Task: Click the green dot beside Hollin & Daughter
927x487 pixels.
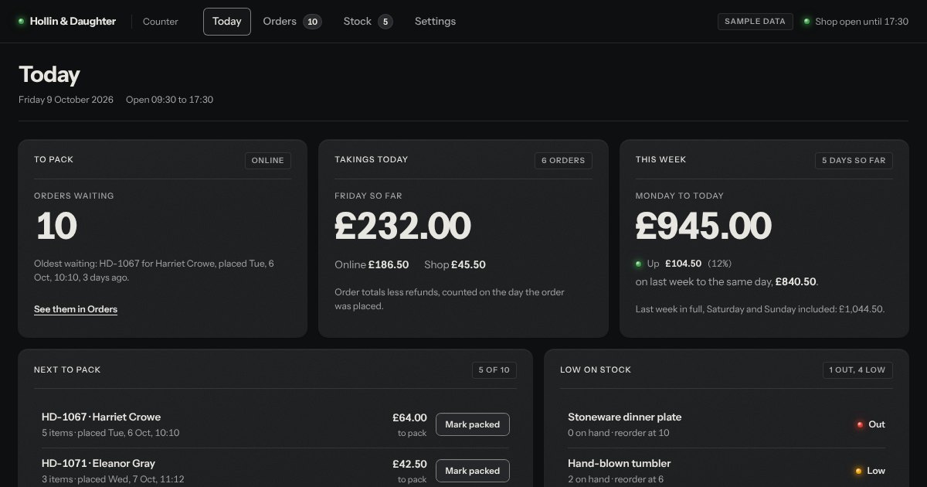Action: 22,22
